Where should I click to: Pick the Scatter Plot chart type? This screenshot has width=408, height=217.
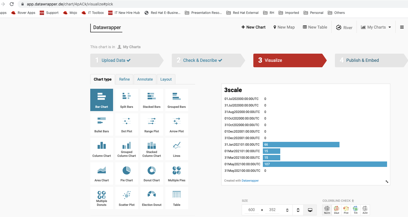tap(127, 198)
